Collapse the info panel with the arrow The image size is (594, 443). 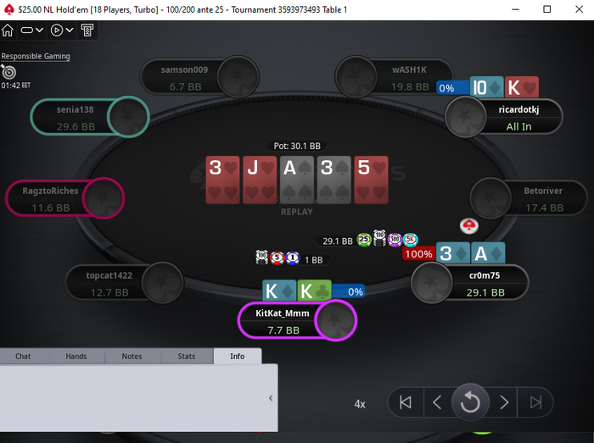[x=271, y=397]
